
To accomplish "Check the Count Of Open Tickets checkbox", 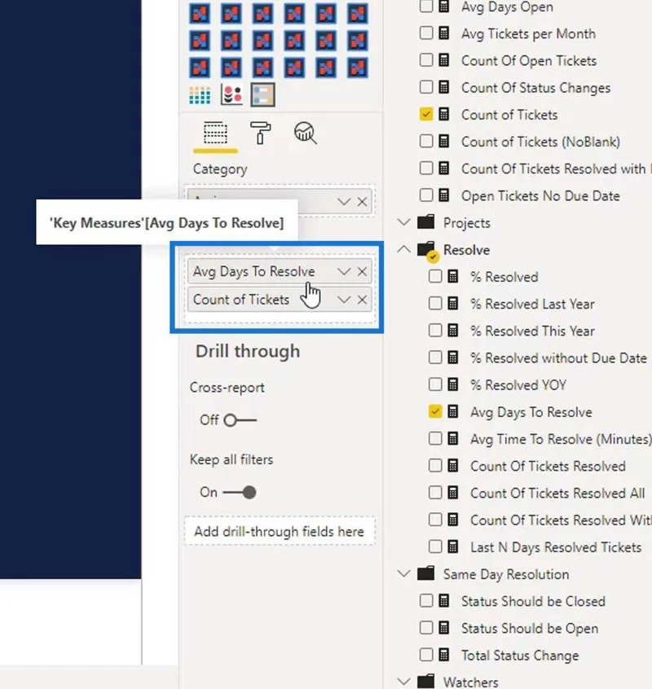I will (426, 60).
